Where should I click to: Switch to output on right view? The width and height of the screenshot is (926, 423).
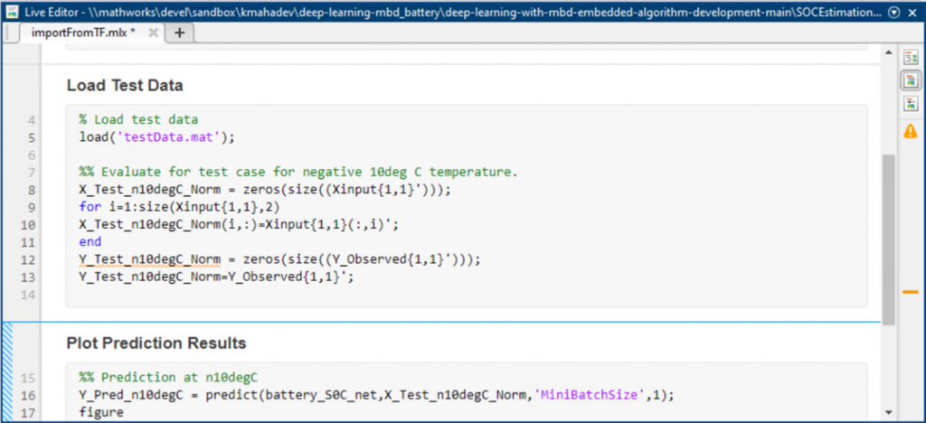click(x=910, y=58)
